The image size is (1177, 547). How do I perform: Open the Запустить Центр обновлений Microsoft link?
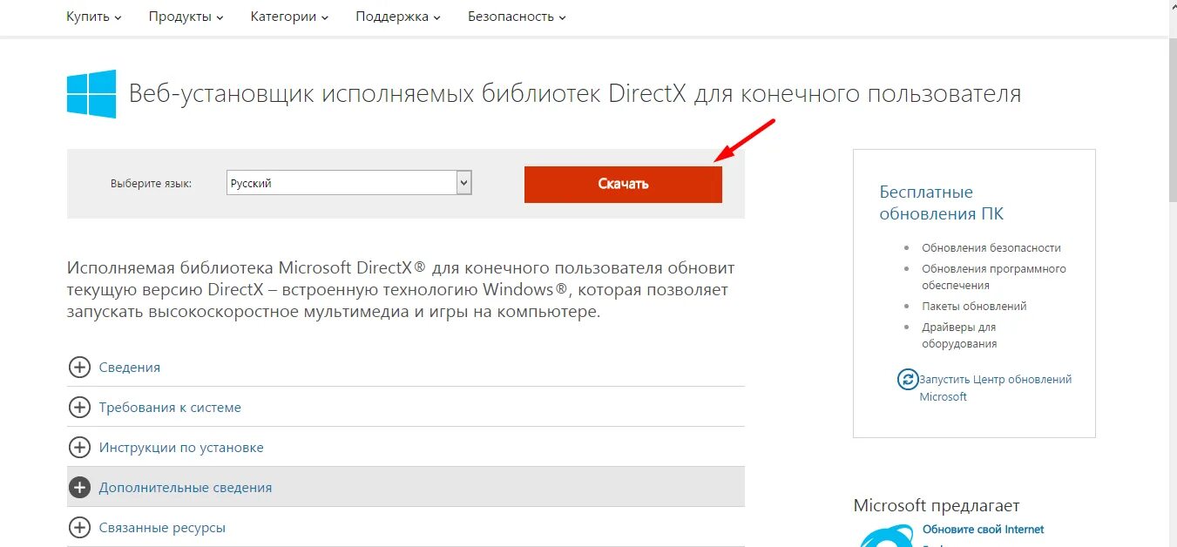(x=996, y=388)
